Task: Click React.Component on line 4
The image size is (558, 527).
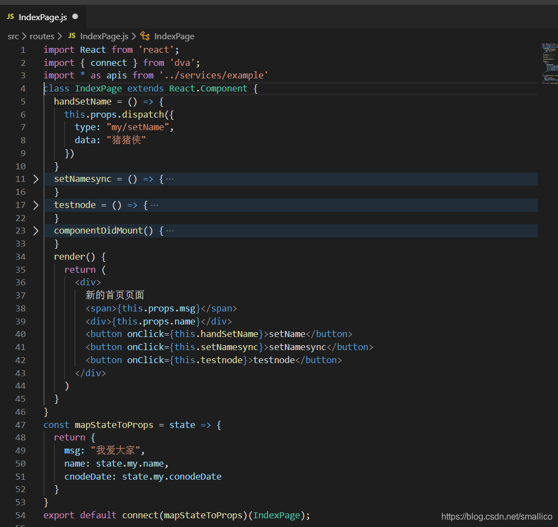Action: [x=208, y=89]
